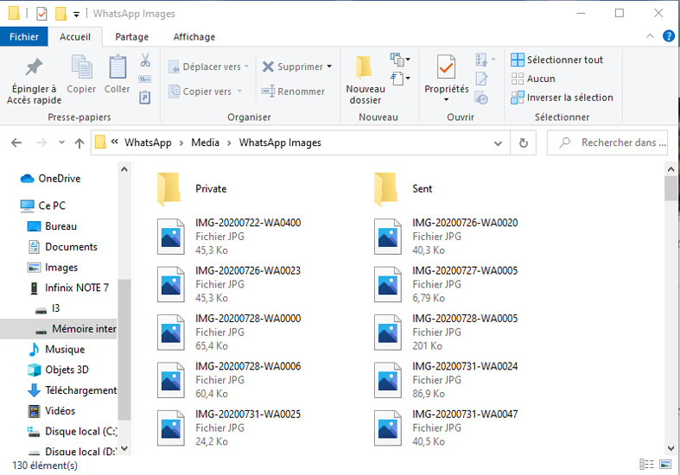This screenshot has width=680, height=475.
Task: Click WhatsApp in the address breadcrumb
Action: (148, 142)
